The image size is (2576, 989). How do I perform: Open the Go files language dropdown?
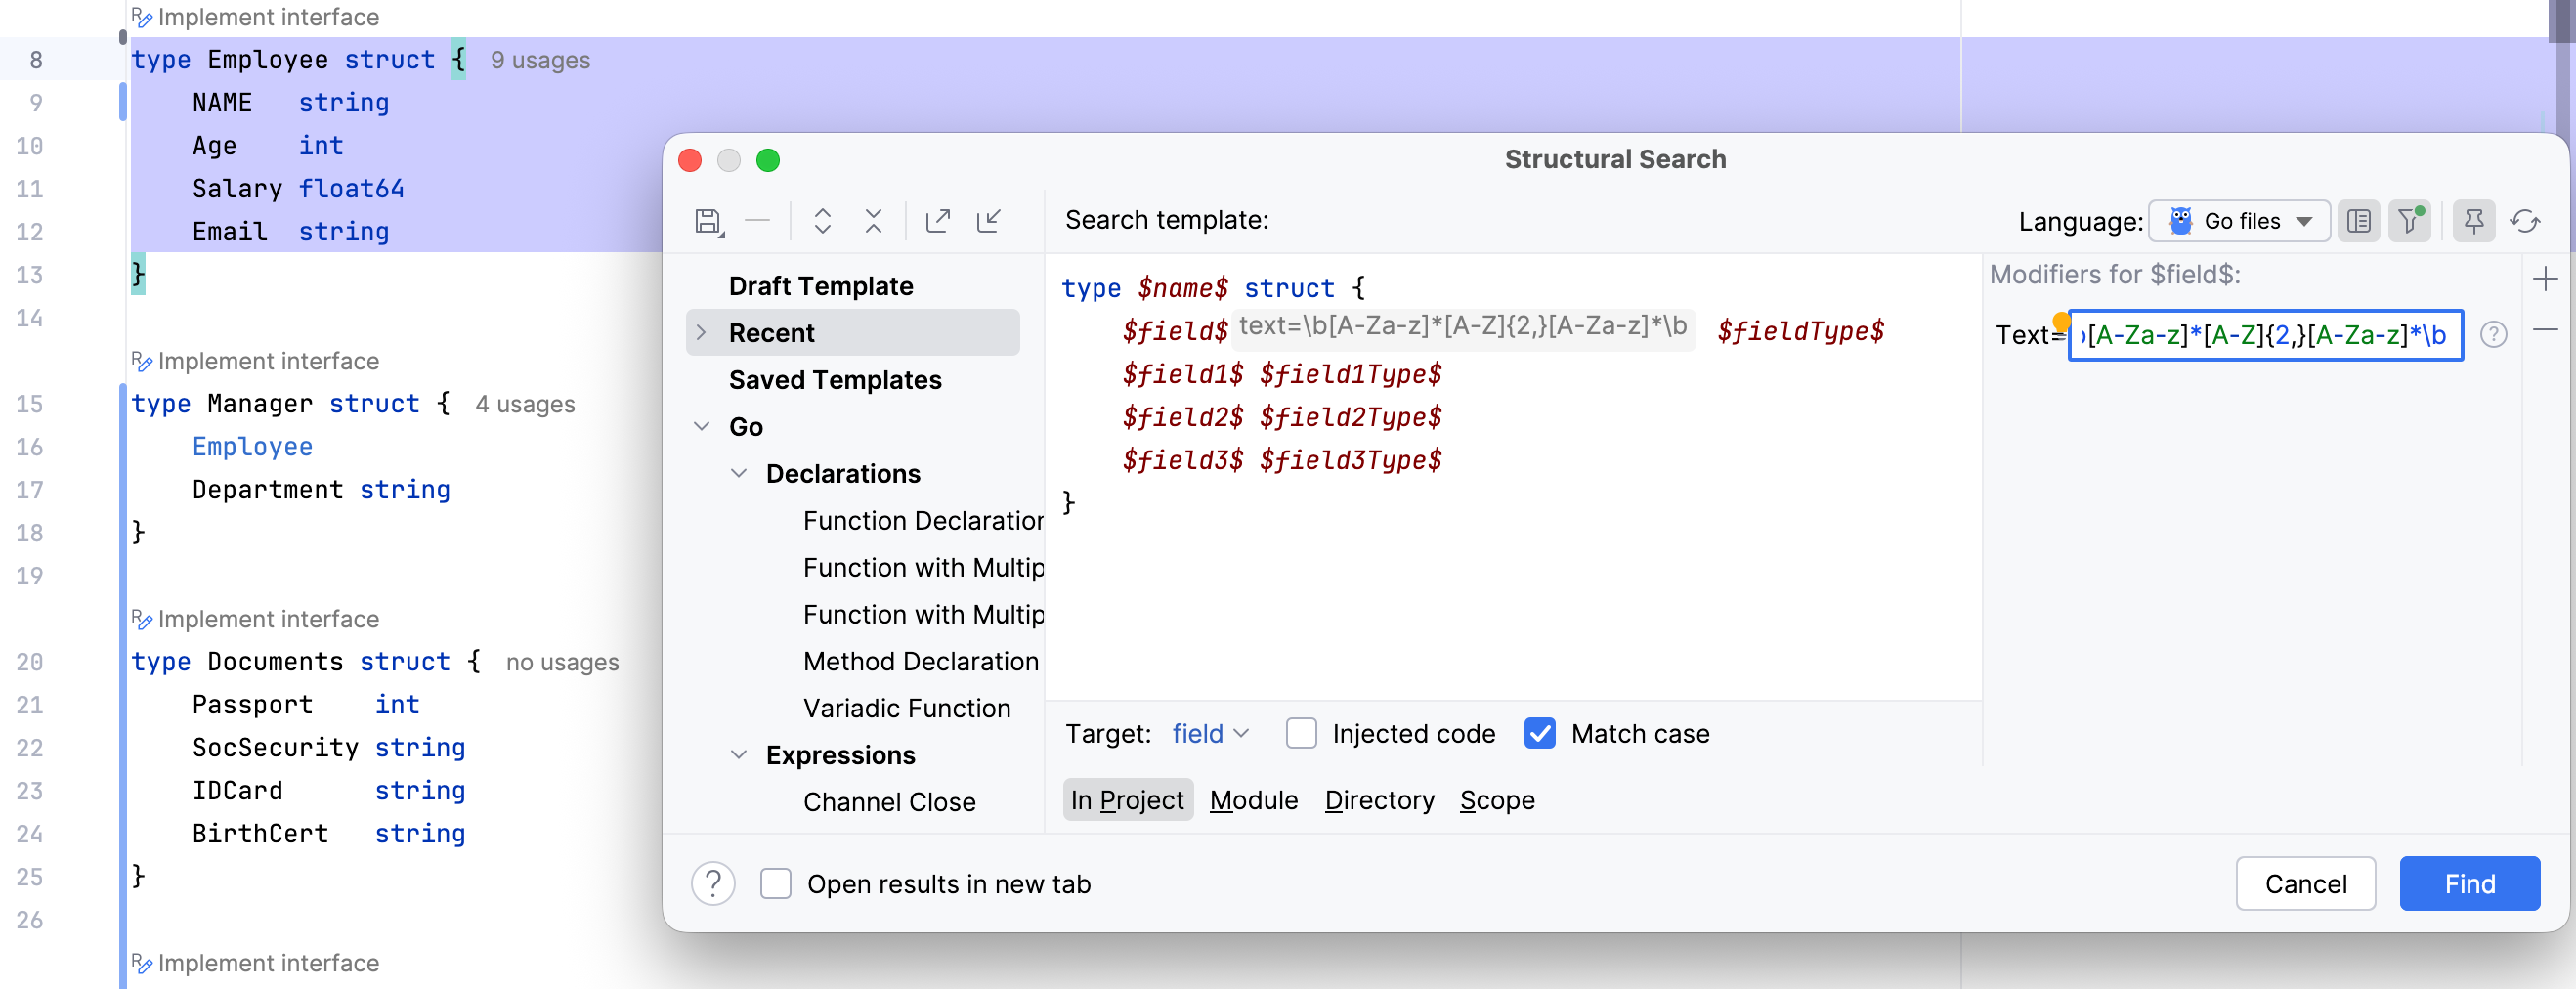tap(2240, 221)
